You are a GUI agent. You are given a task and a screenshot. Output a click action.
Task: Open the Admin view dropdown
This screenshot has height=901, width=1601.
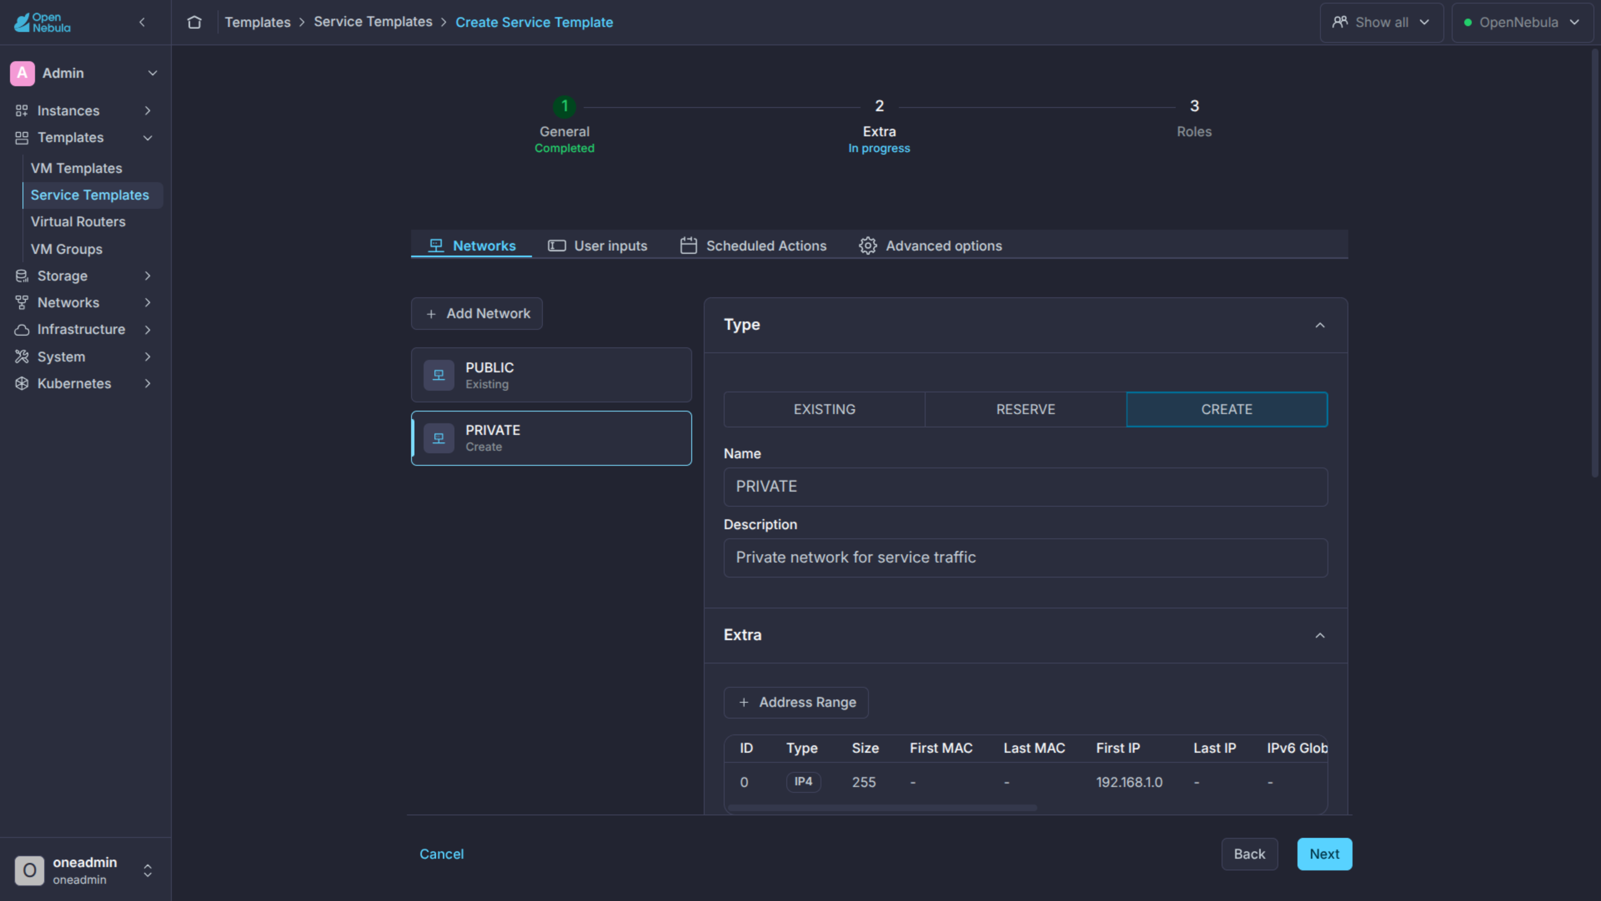152,73
